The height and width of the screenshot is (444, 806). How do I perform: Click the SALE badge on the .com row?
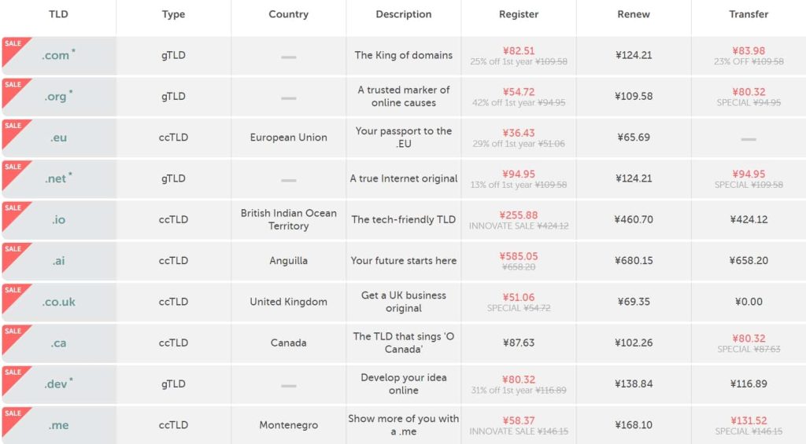(x=12, y=45)
